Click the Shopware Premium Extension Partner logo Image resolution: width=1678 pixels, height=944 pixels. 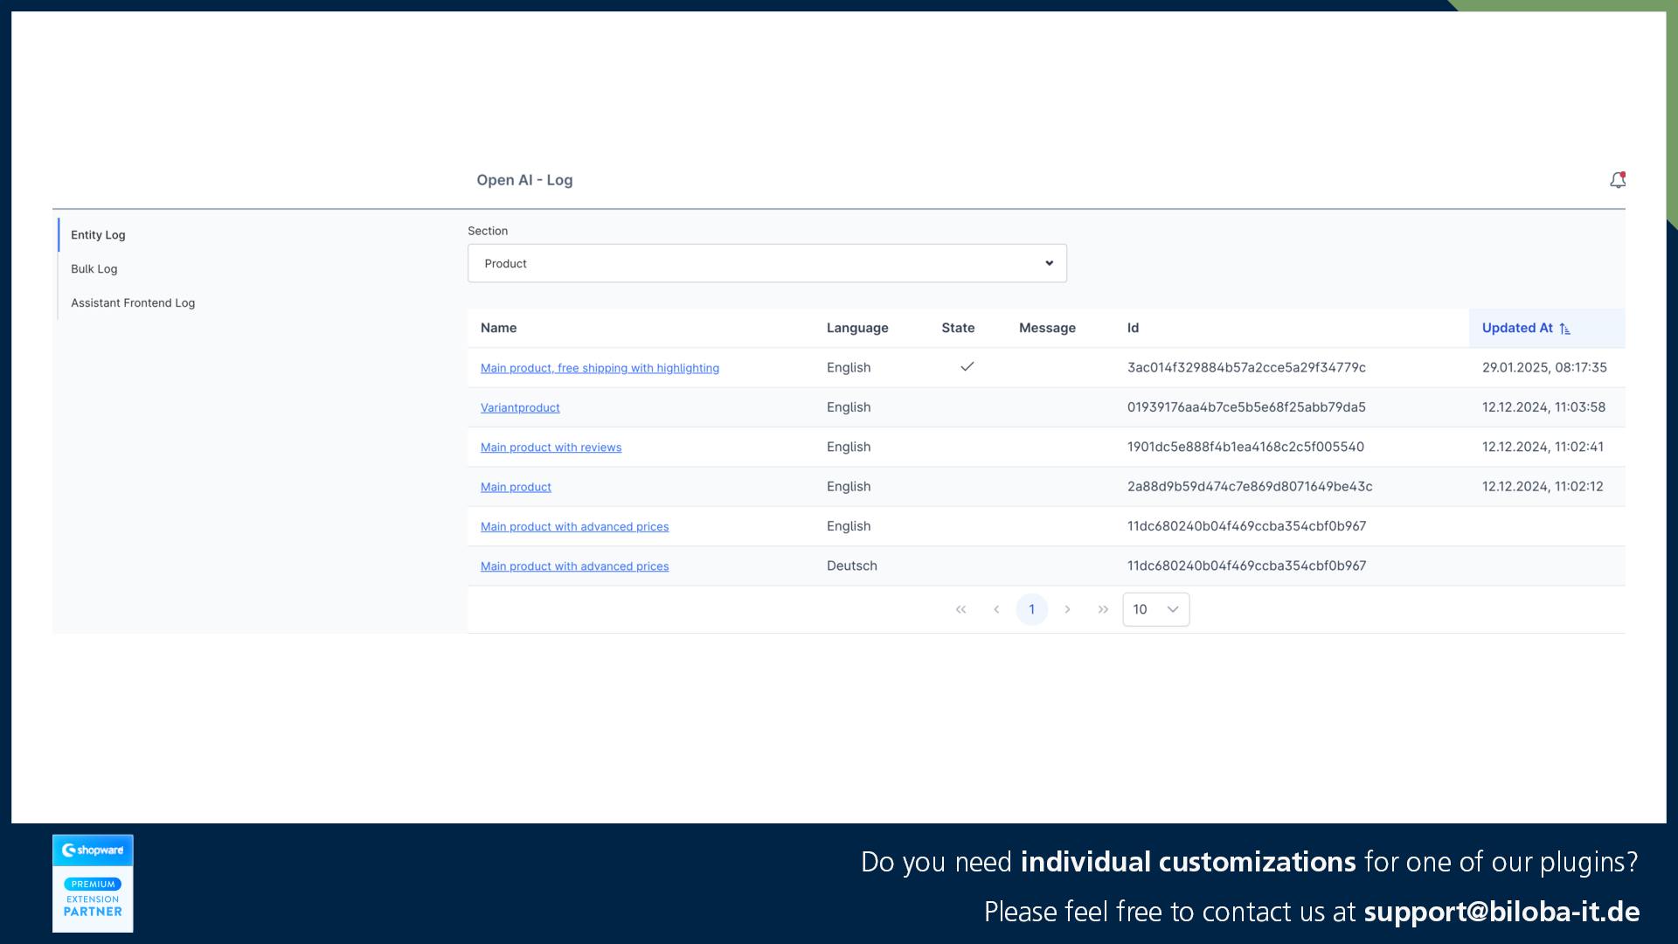(92, 882)
